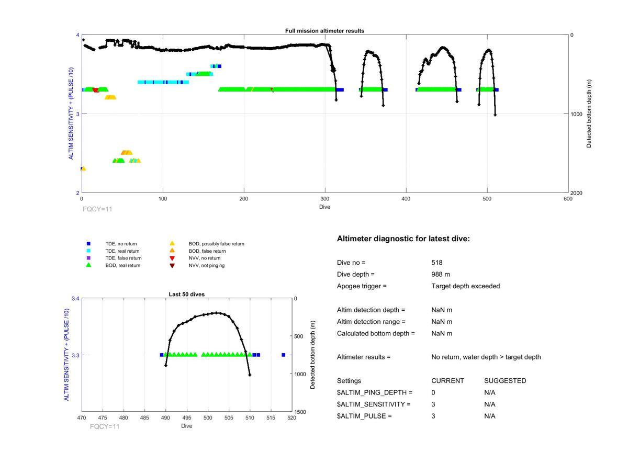This screenshot has width=628, height=463.
Task: Click the 'BOD, real return' legend text
Action: [x=123, y=265]
